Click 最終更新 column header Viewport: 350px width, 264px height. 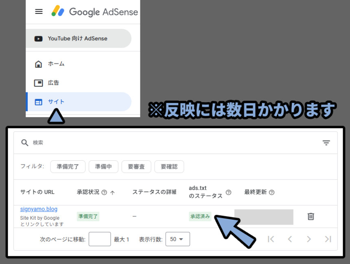click(255, 192)
